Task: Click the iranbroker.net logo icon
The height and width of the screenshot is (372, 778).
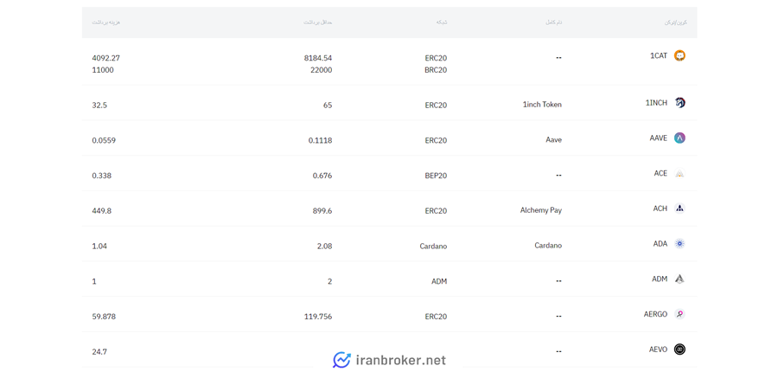Action: [341, 360]
